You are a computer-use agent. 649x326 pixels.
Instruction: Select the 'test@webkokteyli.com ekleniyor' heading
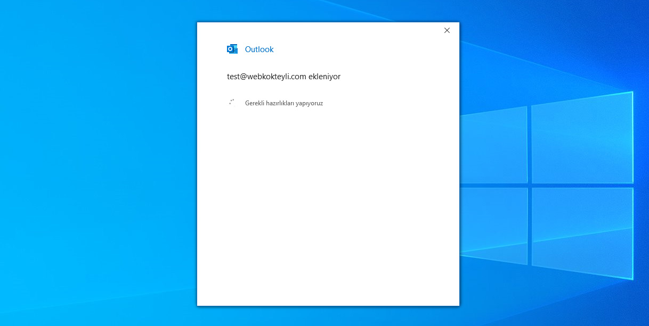283,77
